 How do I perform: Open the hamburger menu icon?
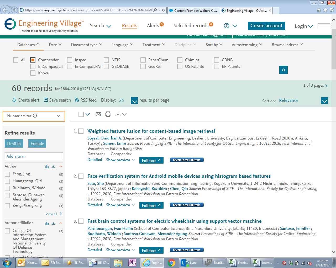coord(324,26)
